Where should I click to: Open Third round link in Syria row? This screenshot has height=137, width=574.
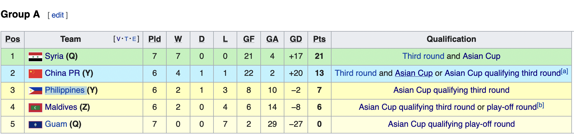point(423,56)
